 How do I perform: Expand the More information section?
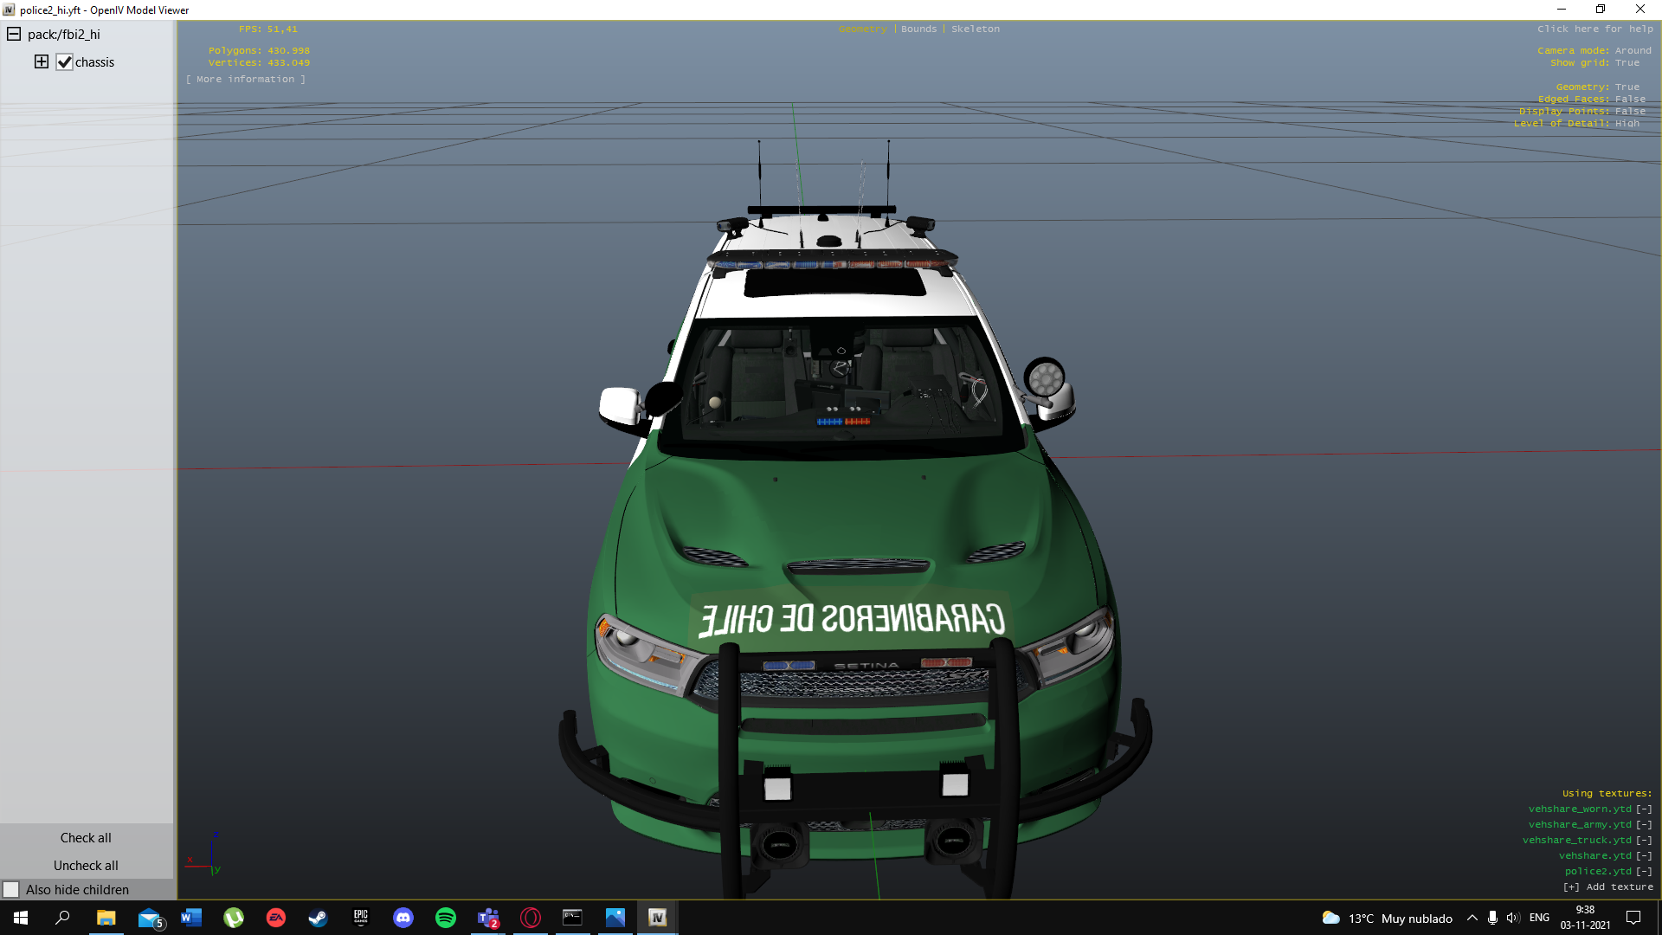[x=246, y=80]
